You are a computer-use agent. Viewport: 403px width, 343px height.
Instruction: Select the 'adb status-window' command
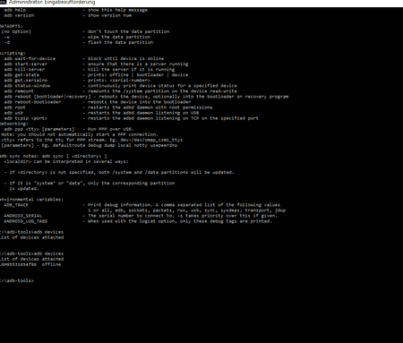pyautogui.click(x=27, y=86)
